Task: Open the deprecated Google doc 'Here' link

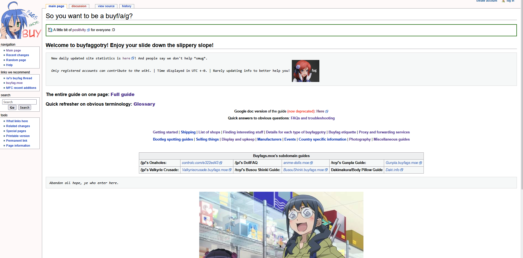Action: pyautogui.click(x=320, y=111)
